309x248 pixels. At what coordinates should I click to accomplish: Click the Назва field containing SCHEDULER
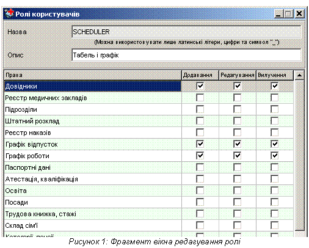[x=186, y=32]
